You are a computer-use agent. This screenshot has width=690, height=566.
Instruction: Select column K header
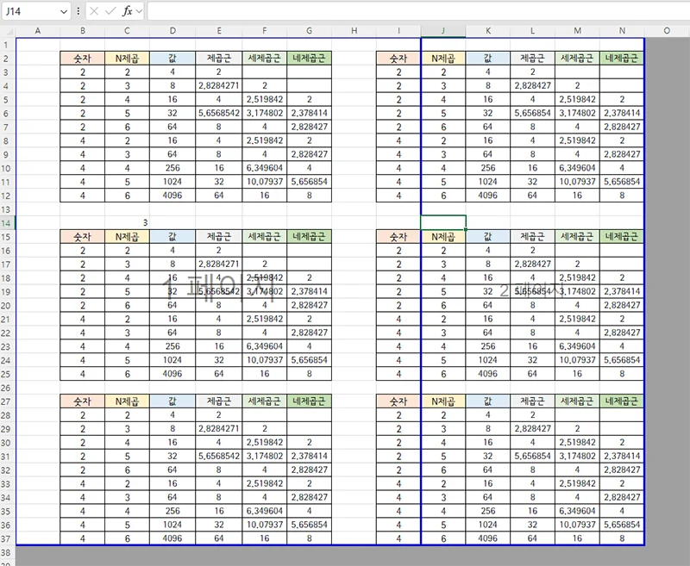tap(488, 31)
